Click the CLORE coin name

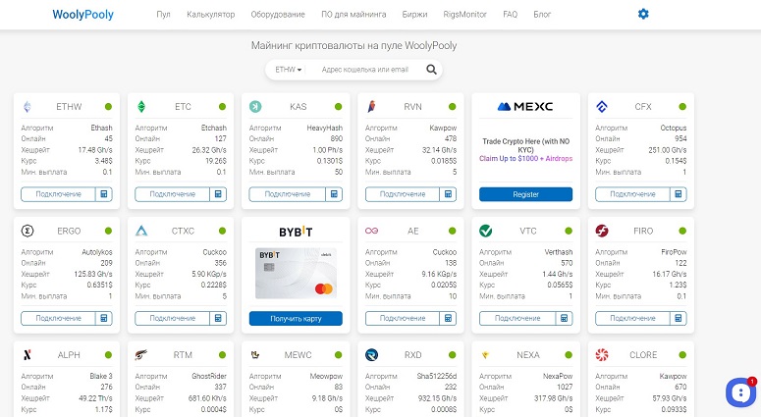[x=643, y=355]
